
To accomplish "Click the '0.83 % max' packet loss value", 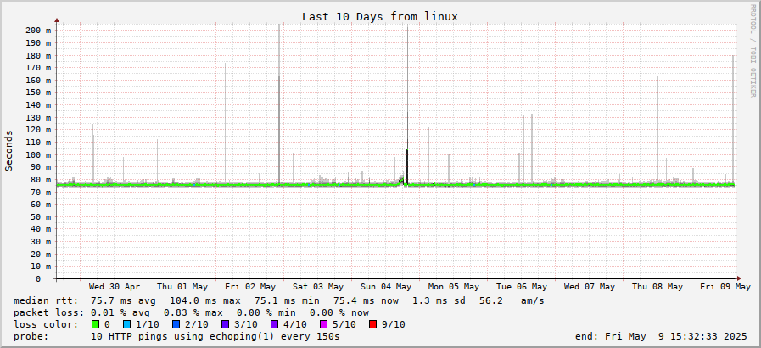I will click(193, 312).
